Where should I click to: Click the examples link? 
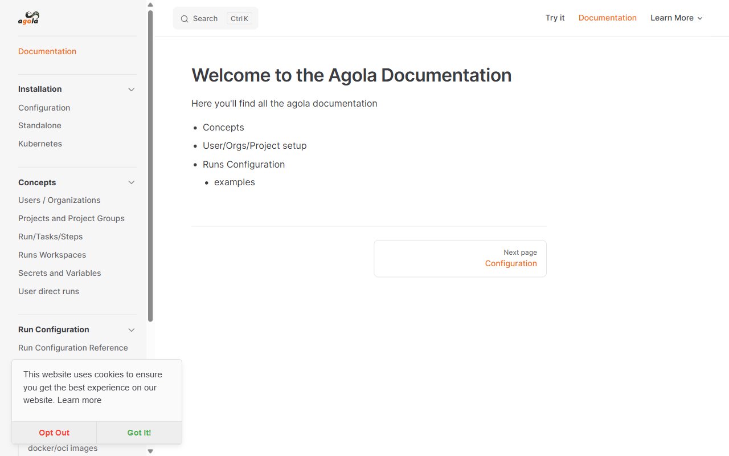click(x=235, y=182)
